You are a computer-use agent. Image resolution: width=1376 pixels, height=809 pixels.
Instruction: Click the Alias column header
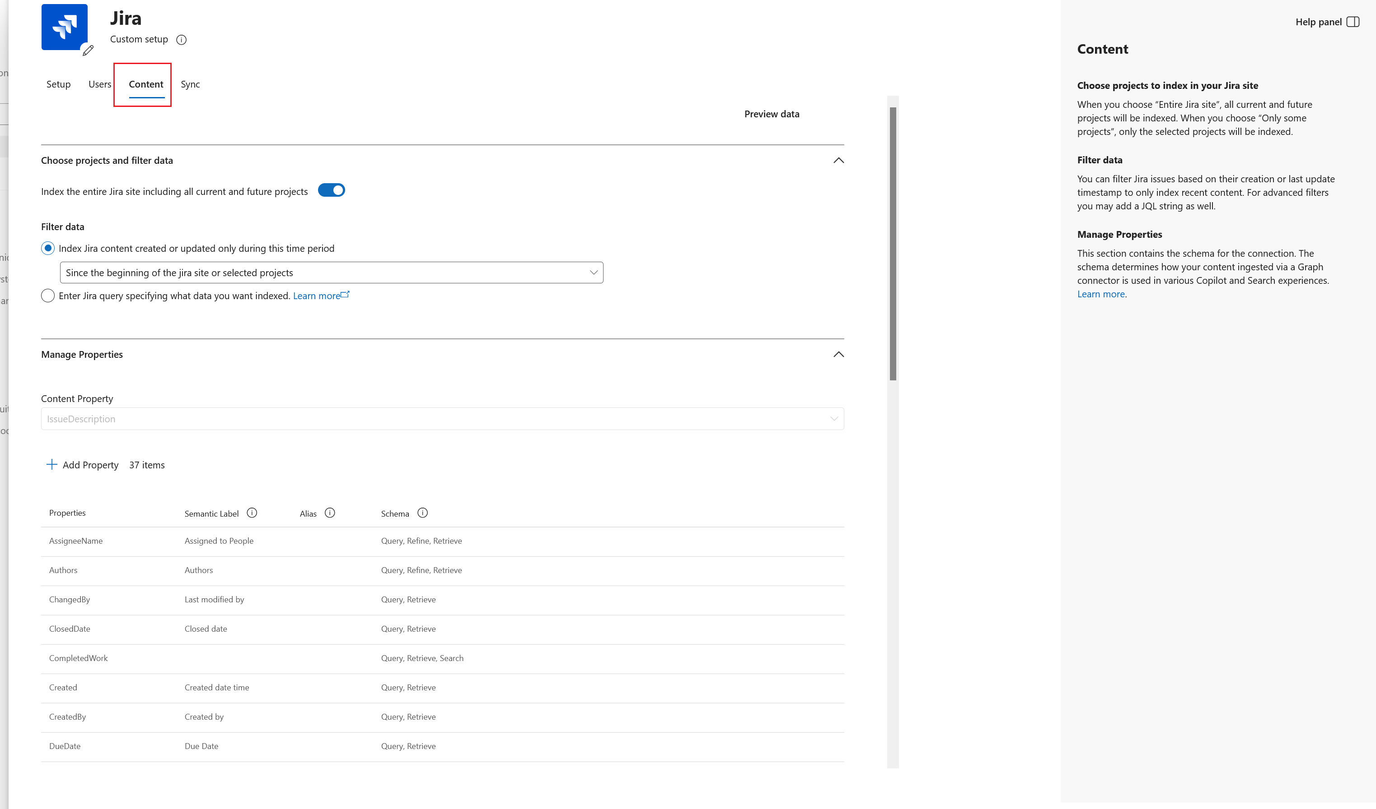[308, 513]
